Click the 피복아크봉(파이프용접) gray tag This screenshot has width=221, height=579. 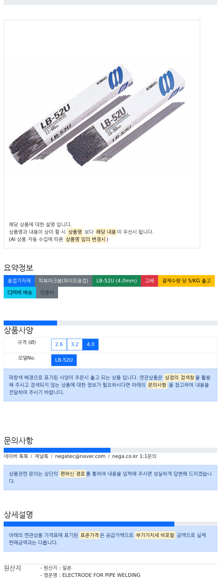click(64, 281)
